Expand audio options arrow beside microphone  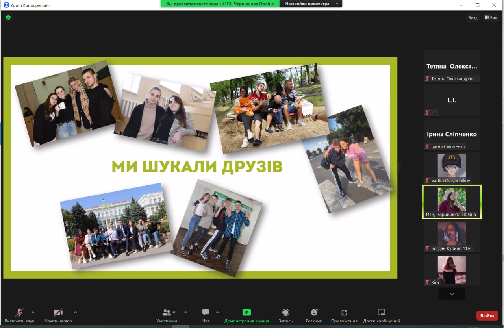click(x=33, y=313)
